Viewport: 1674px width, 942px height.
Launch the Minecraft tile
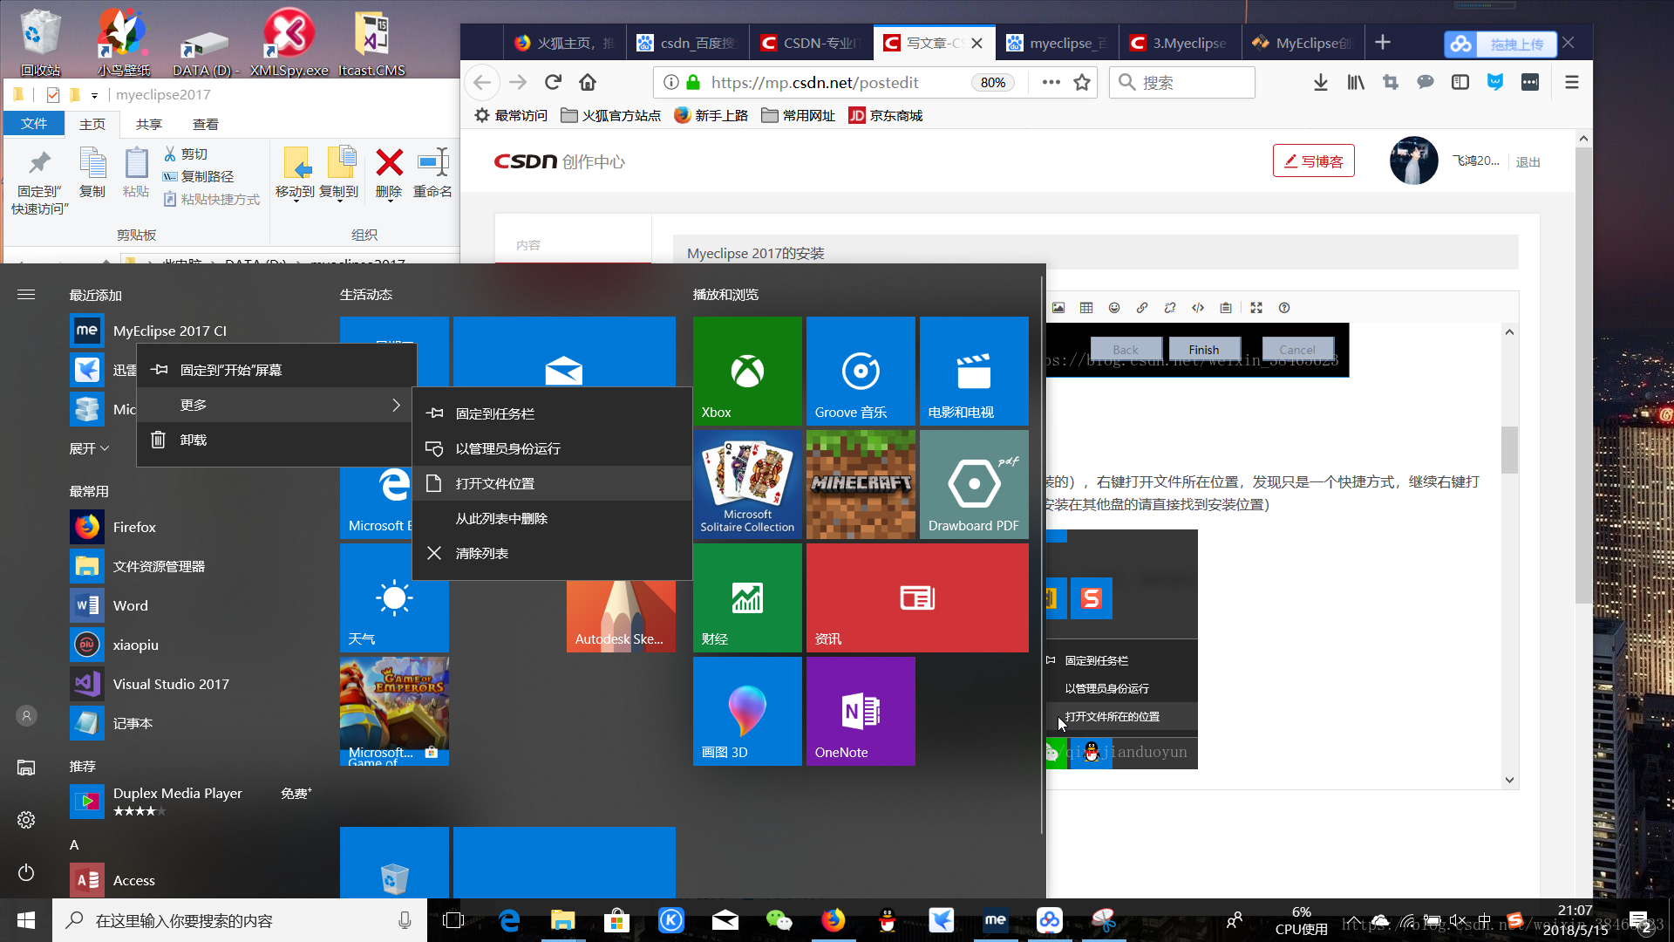pyautogui.click(x=861, y=484)
